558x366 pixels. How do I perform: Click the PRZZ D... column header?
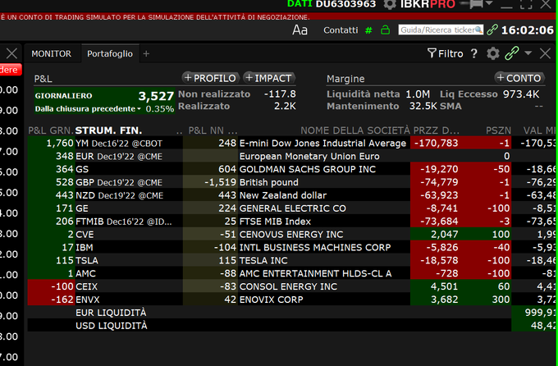436,130
